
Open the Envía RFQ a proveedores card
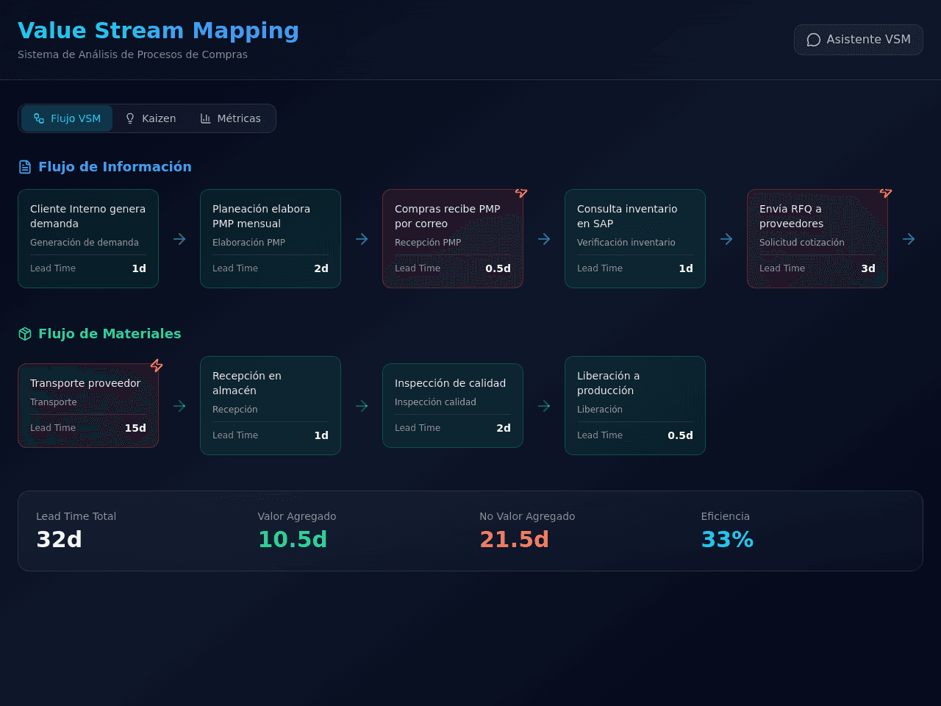point(817,239)
